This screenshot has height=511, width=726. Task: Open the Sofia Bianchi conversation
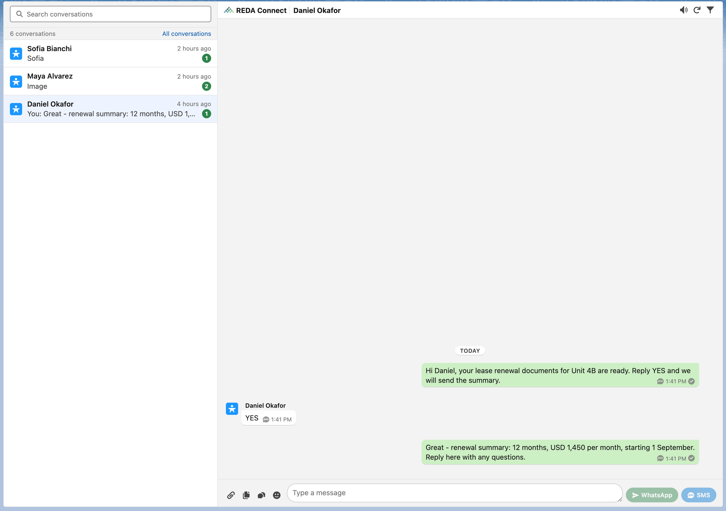point(110,53)
